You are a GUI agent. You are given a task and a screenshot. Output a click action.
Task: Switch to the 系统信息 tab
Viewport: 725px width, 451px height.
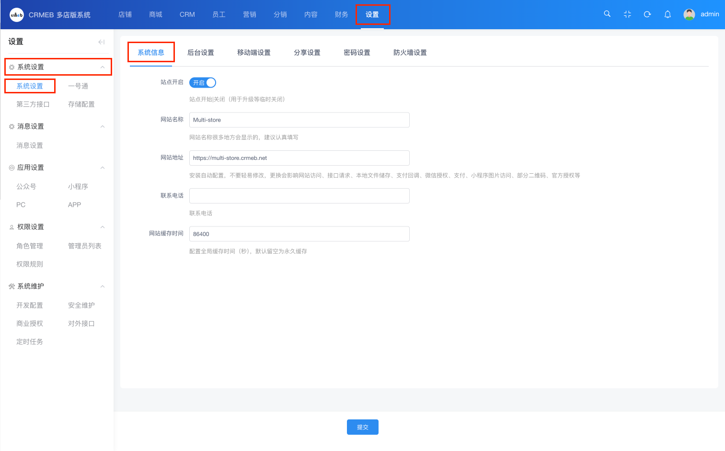pyautogui.click(x=151, y=52)
